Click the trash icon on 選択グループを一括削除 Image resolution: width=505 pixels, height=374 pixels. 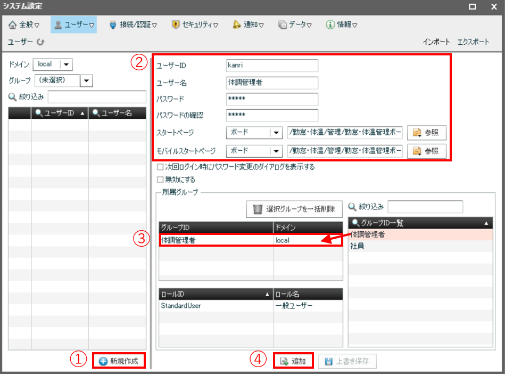coord(258,209)
